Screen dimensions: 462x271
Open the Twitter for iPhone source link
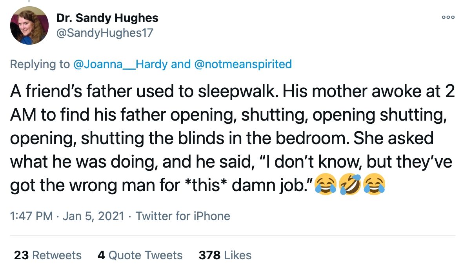(x=183, y=216)
